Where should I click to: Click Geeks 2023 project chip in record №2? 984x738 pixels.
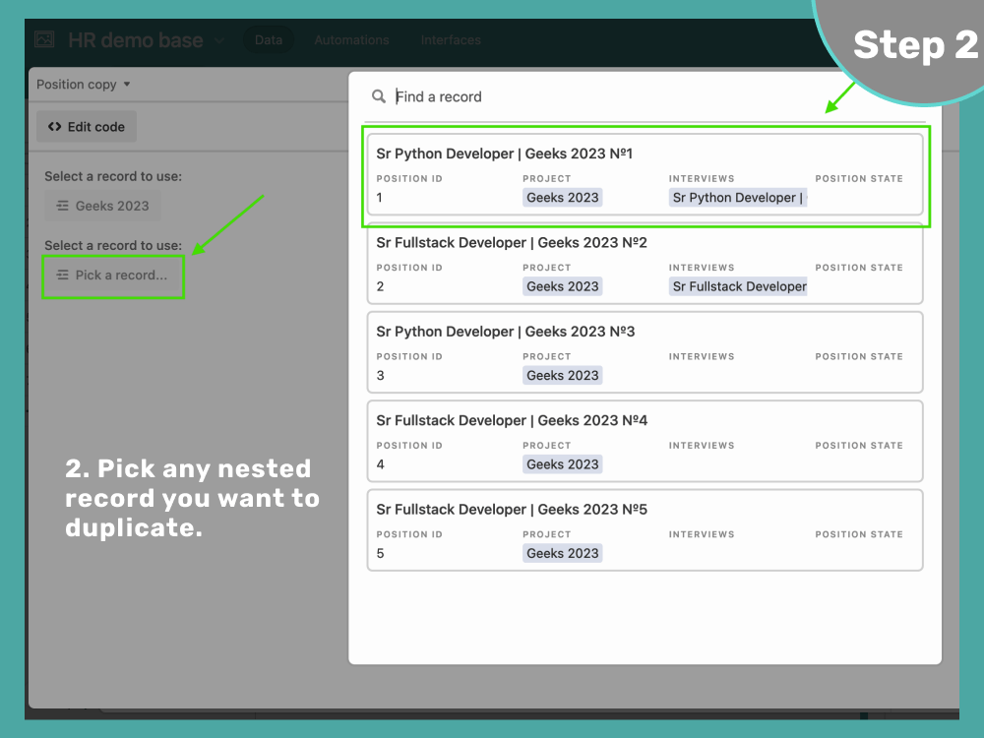[x=563, y=286]
